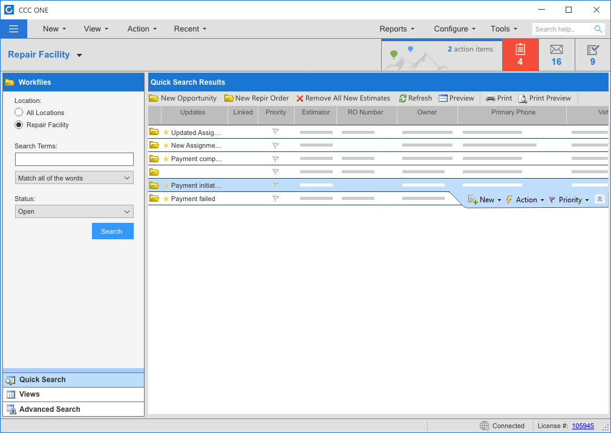Open the Match all of the words dropdown
Screen dimensions: 611x433
click(x=74, y=178)
